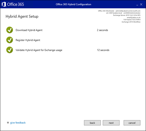Click the Exchange 2010 Workflow line

click(131, 22)
